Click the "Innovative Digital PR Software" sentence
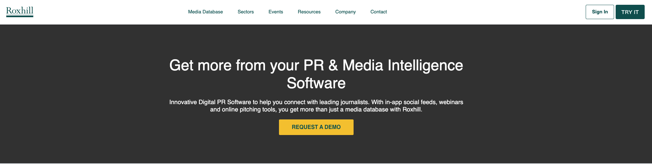Screen dimensions: 652x164 [210, 102]
